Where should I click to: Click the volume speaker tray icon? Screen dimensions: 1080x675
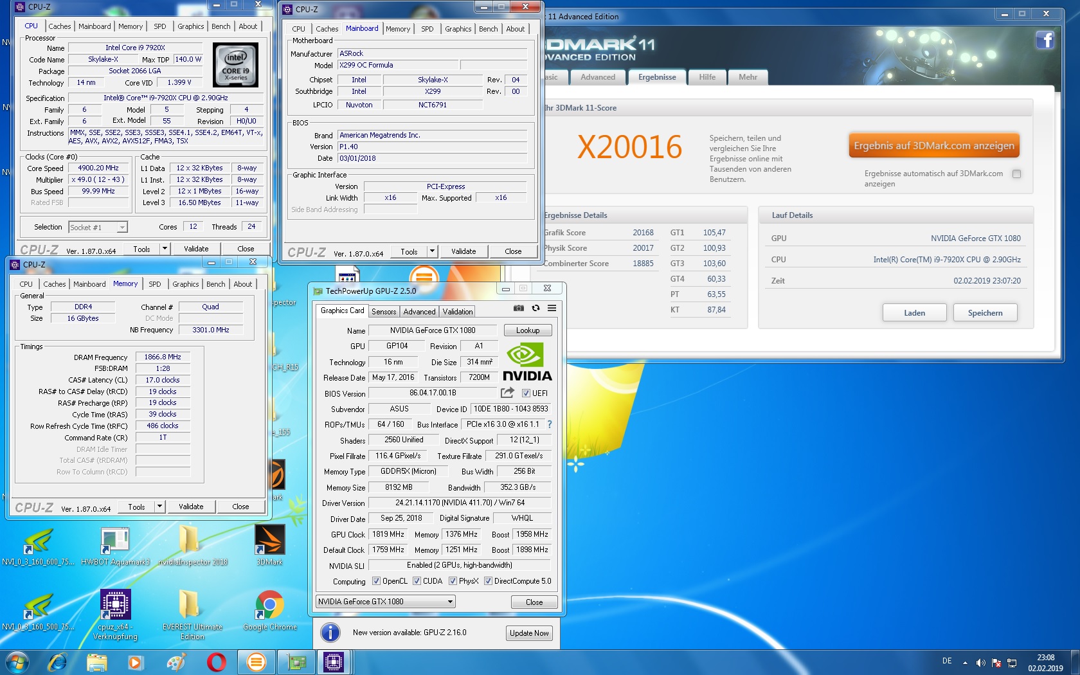pyautogui.click(x=980, y=663)
